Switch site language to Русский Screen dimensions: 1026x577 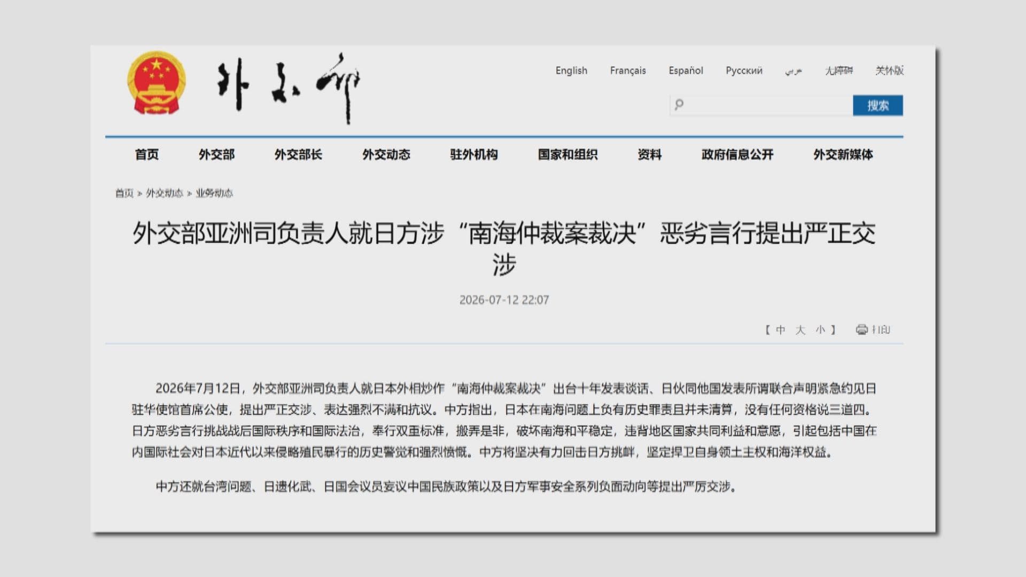[x=744, y=71]
